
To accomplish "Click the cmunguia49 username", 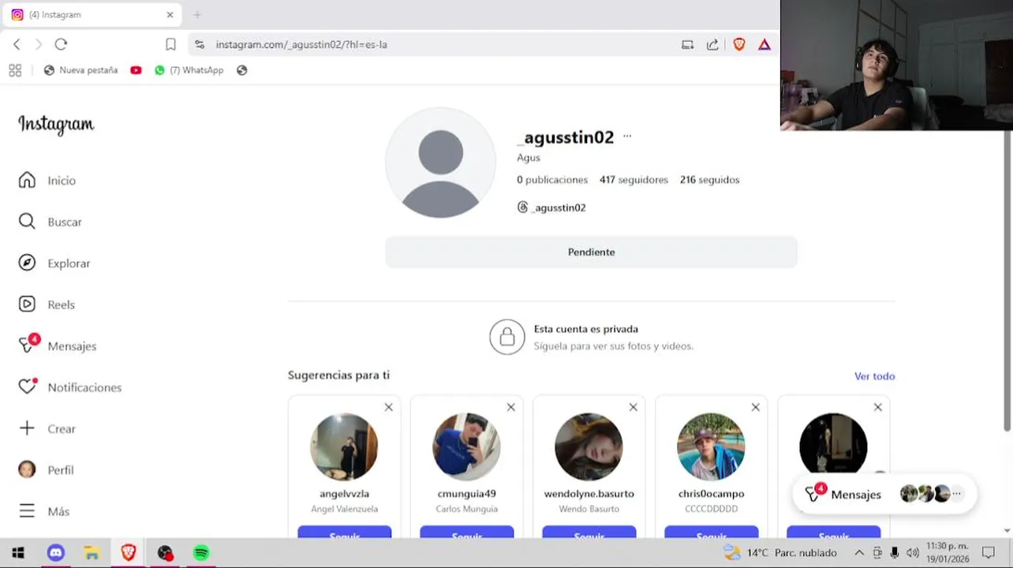I will point(466,494).
